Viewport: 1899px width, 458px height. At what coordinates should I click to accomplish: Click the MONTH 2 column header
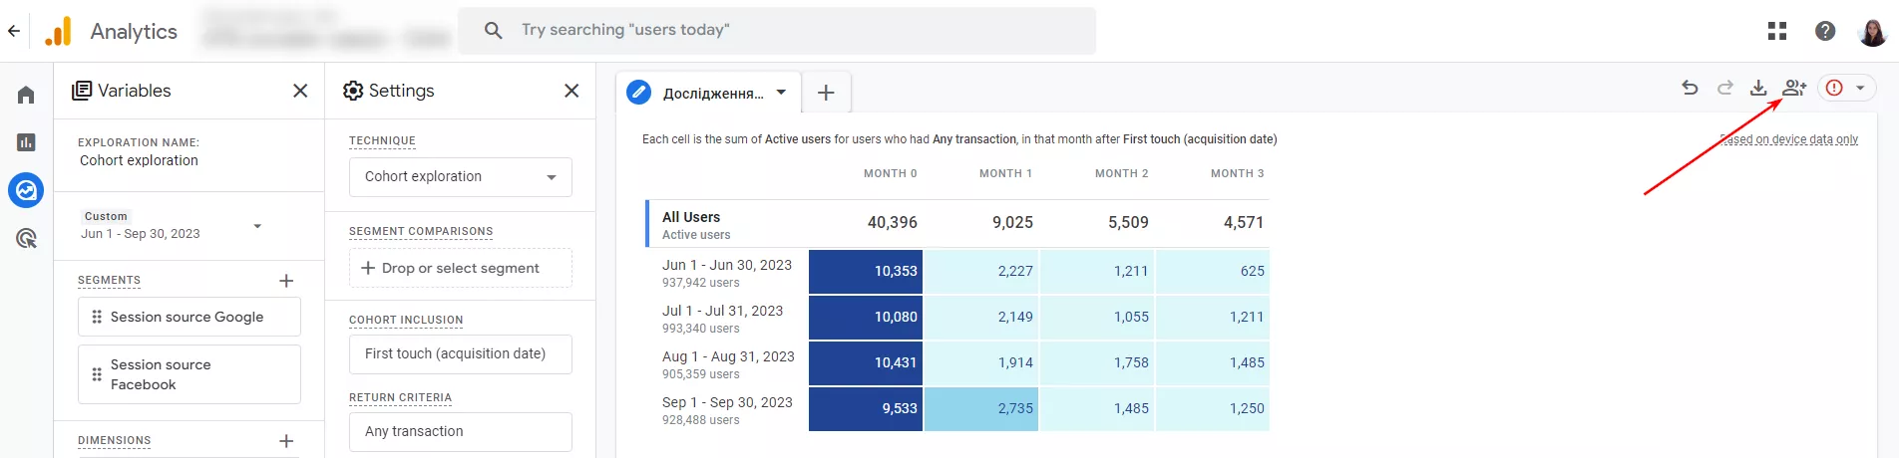tap(1121, 173)
